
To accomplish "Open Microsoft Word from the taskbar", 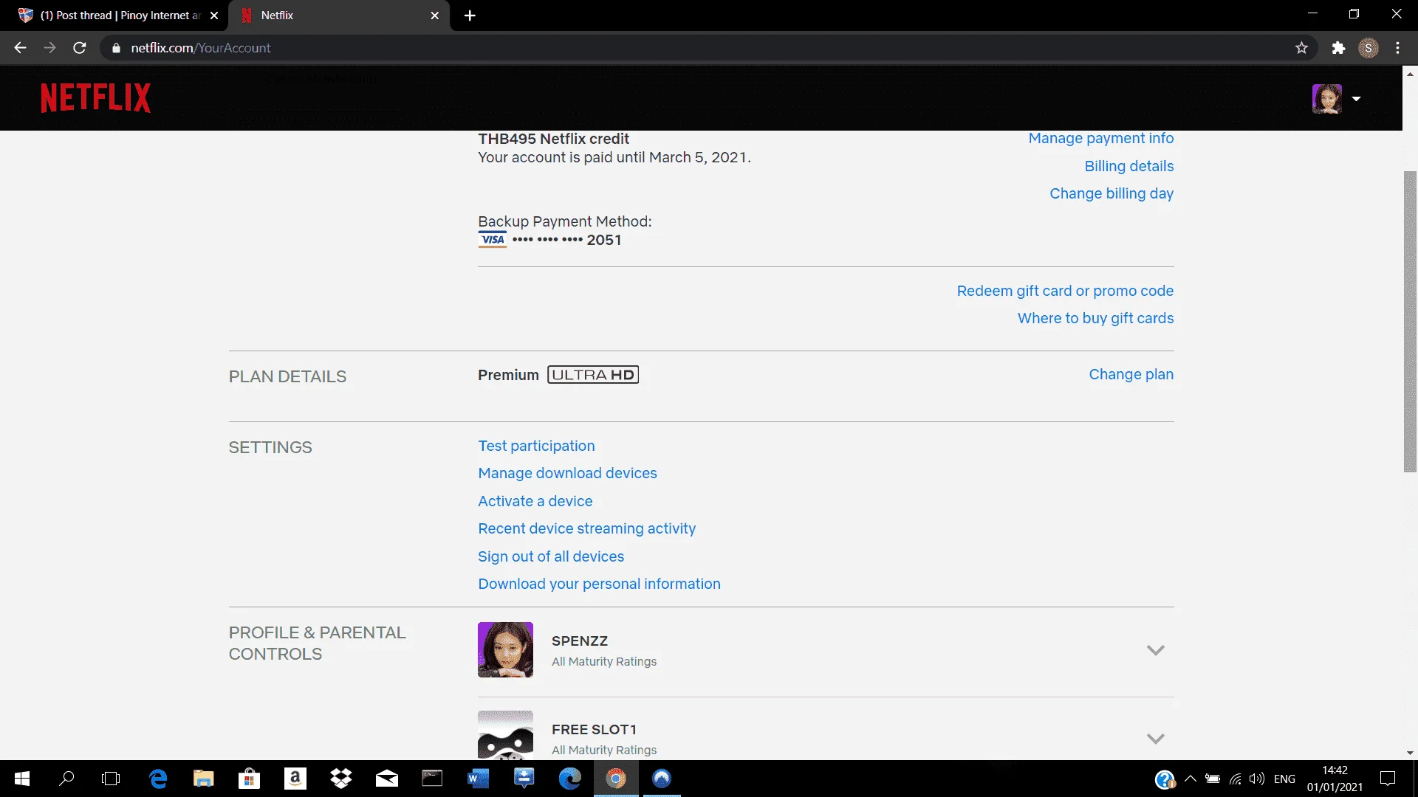I will pyautogui.click(x=478, y=779).
